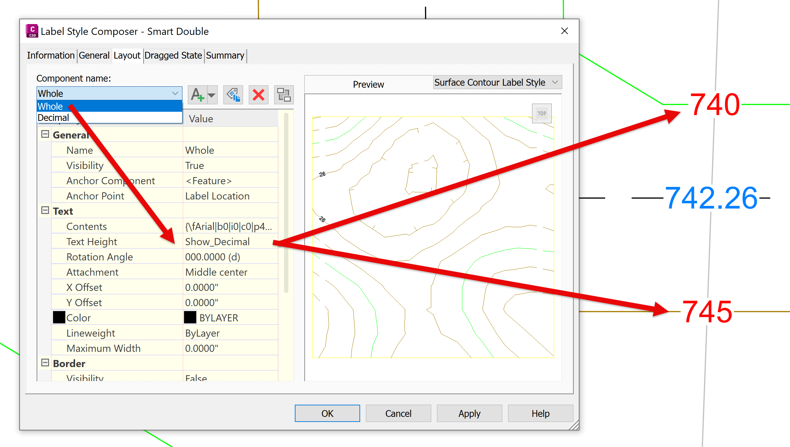Click the TOP view cube in preview
Image resolution: width=790 pixels, height=447 pixels.
[542, 113]
